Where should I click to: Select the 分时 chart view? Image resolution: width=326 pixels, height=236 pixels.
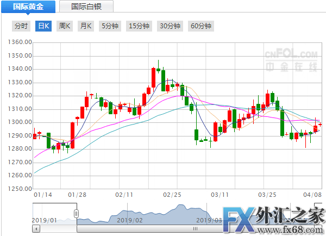click(x=21, y=26)
